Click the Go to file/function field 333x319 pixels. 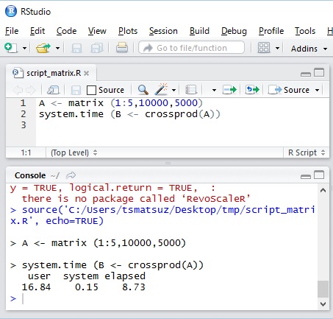click(191, 48)
